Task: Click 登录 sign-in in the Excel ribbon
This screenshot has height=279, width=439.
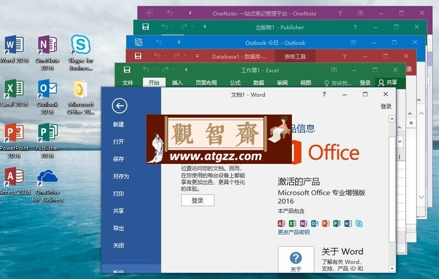Action: click(x=365, y=83)
